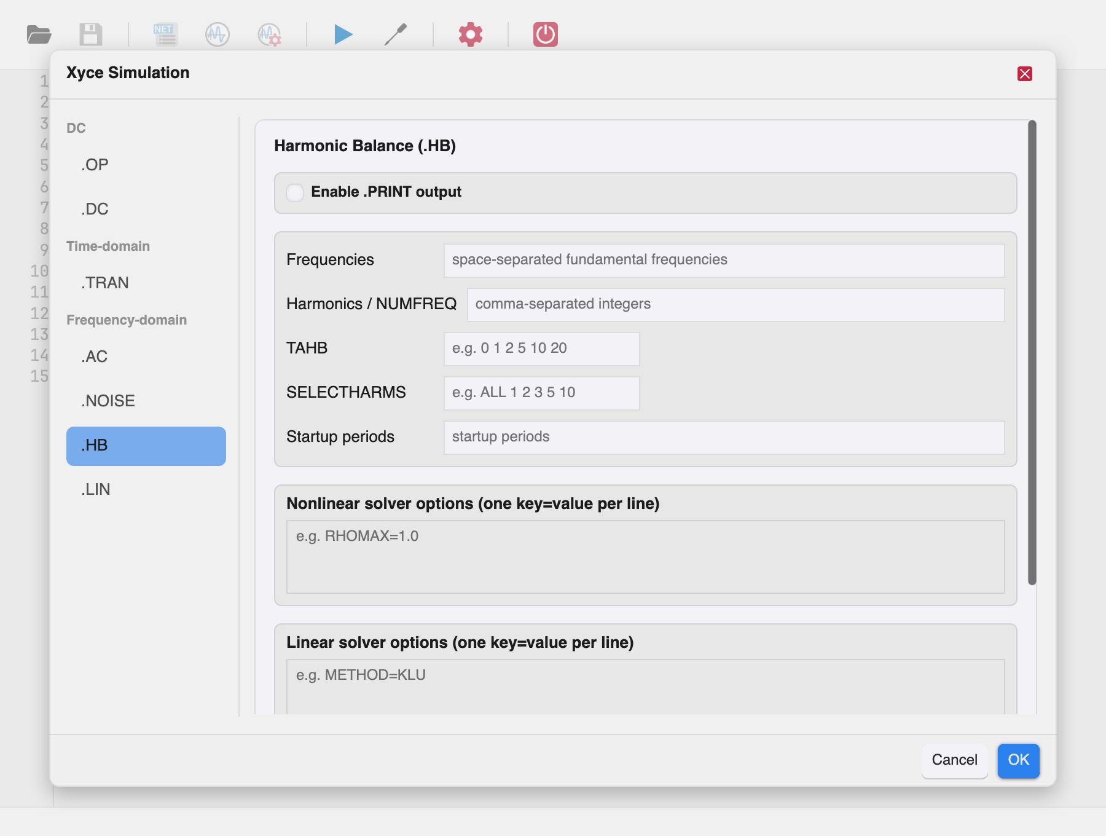The height and width of the screenshot is (836, 1106).
Task: Select the probe tool icon
Action: pos(396,34)
